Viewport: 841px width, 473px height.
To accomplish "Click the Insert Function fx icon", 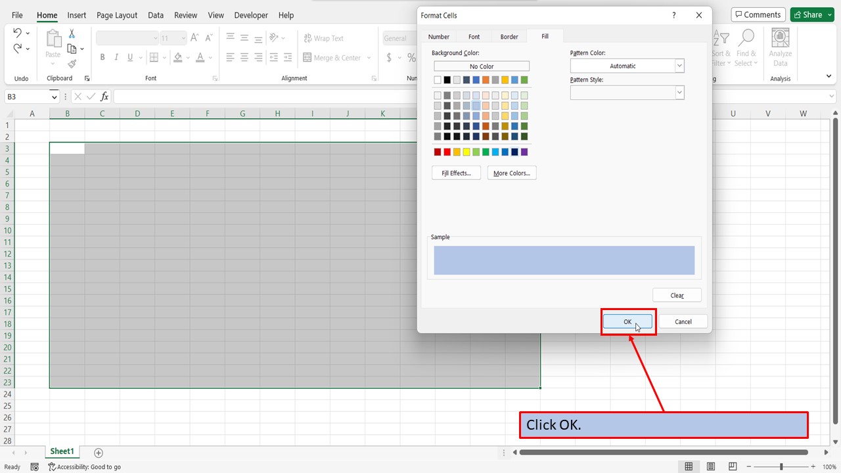I will (x=104, y=97).
